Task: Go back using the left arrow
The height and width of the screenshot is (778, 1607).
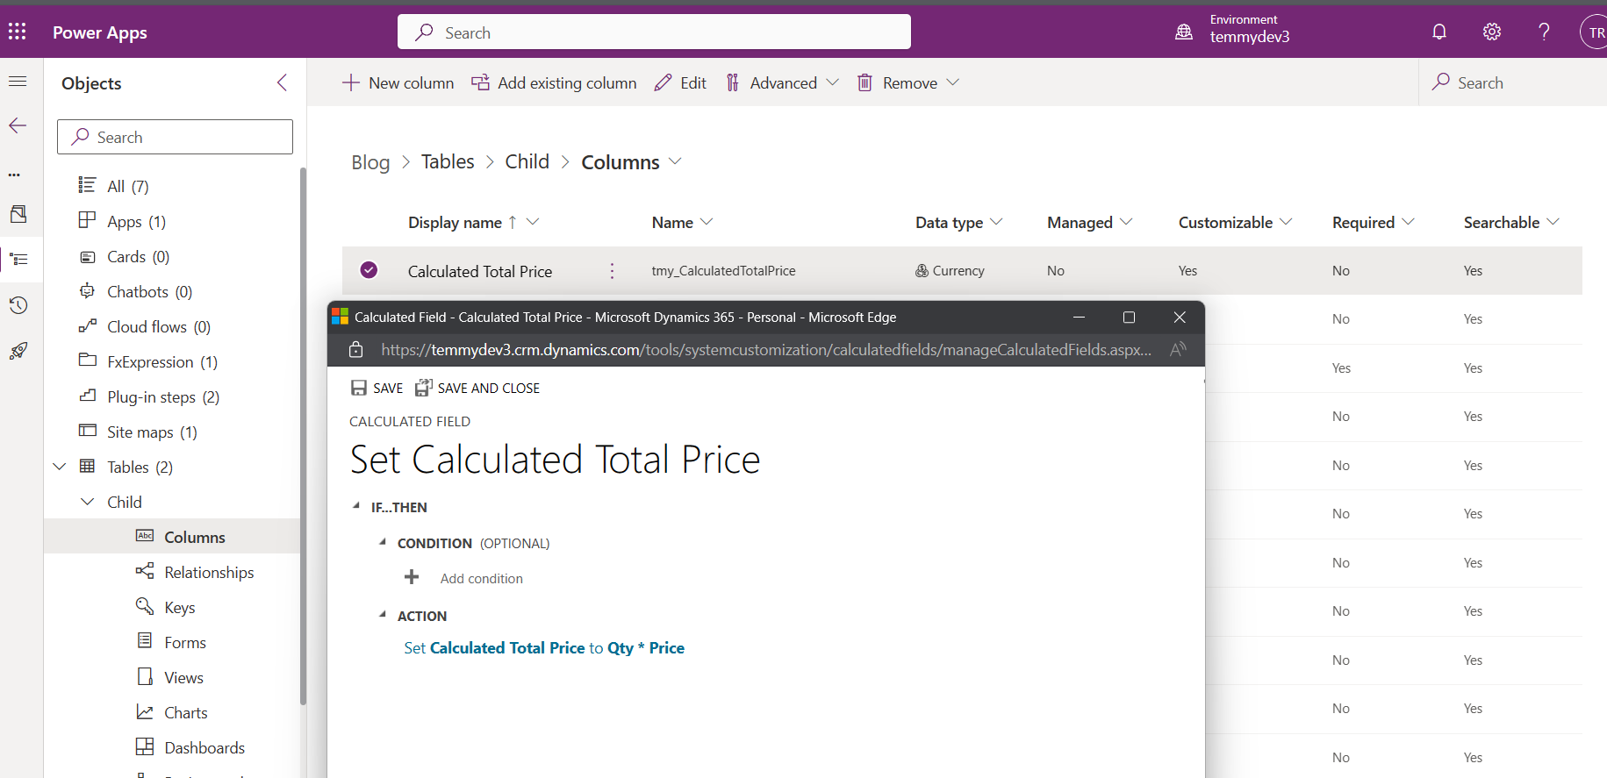Action: click(18, 125)
